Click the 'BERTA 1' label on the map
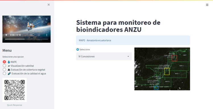The height and width of the screenshot is (109, 213). 168,82
